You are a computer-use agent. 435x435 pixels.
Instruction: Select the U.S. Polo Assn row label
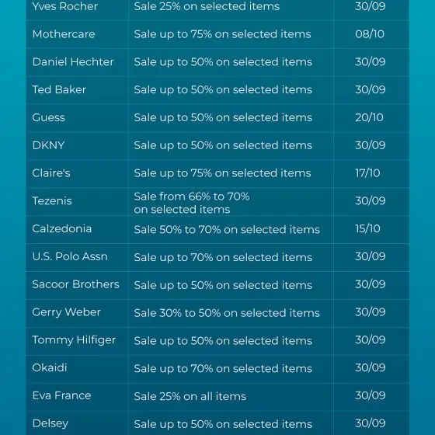pos(70,256)
